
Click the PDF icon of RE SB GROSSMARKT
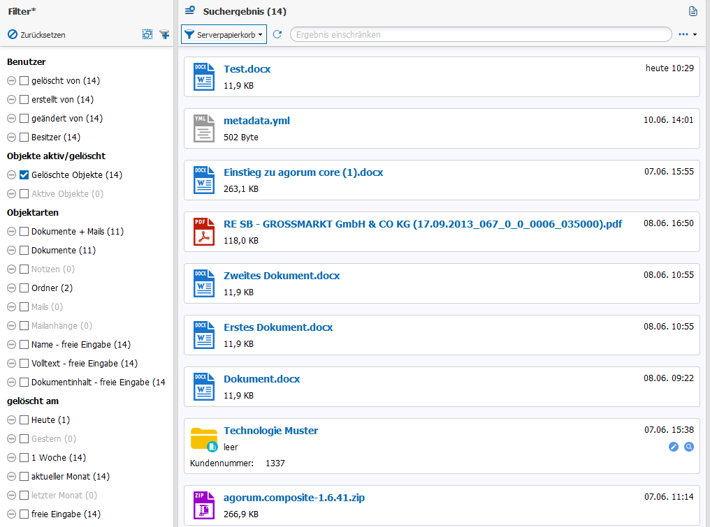tap(204, 232)
